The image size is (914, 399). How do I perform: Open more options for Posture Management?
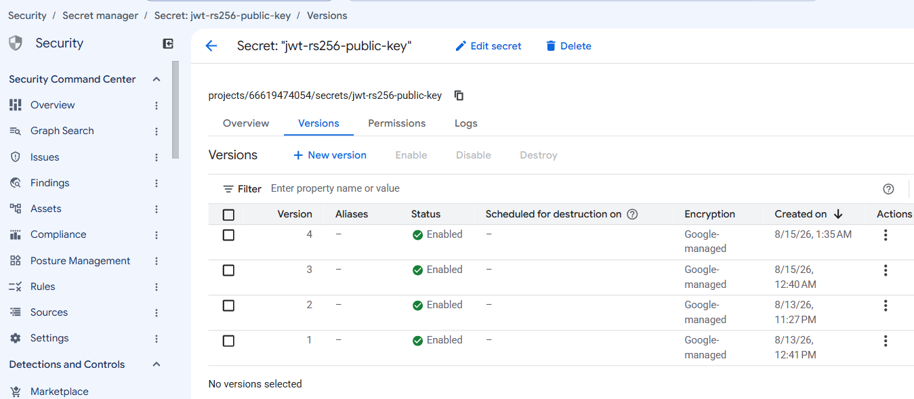[157, 261]
